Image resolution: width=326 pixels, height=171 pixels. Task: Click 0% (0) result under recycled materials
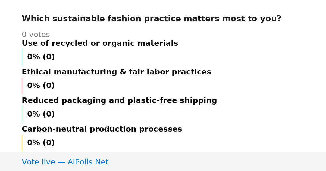[x=41, y=57]
